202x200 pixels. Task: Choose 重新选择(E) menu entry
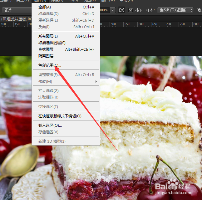pos(66,20)
